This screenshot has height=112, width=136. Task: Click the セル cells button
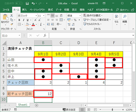(x=116, y=19)
